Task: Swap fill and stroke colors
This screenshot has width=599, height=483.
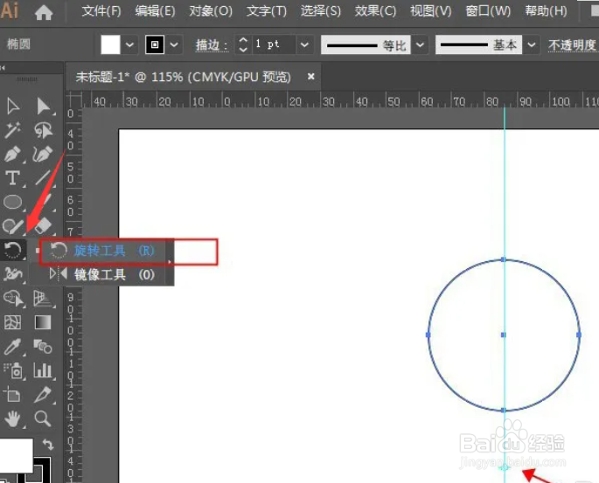Action: (48, 445)
